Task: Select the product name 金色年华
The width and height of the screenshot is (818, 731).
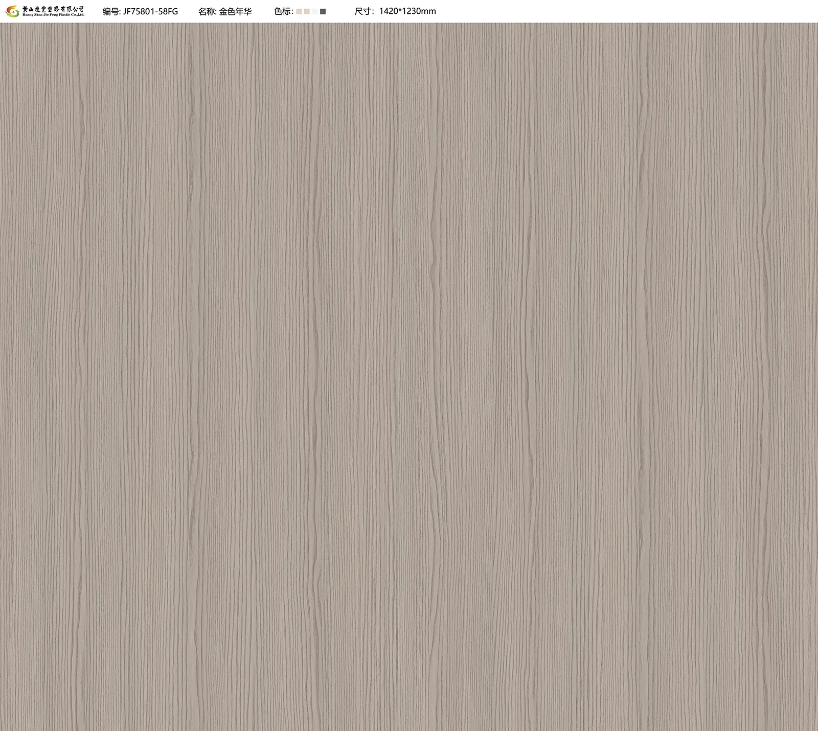Action: tap(235, 11)
